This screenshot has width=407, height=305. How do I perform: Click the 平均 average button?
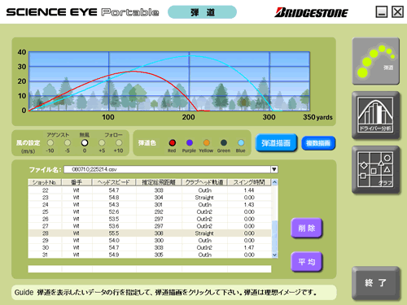307,262
